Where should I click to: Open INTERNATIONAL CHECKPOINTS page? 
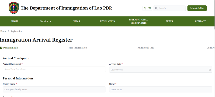coord(138,21)
